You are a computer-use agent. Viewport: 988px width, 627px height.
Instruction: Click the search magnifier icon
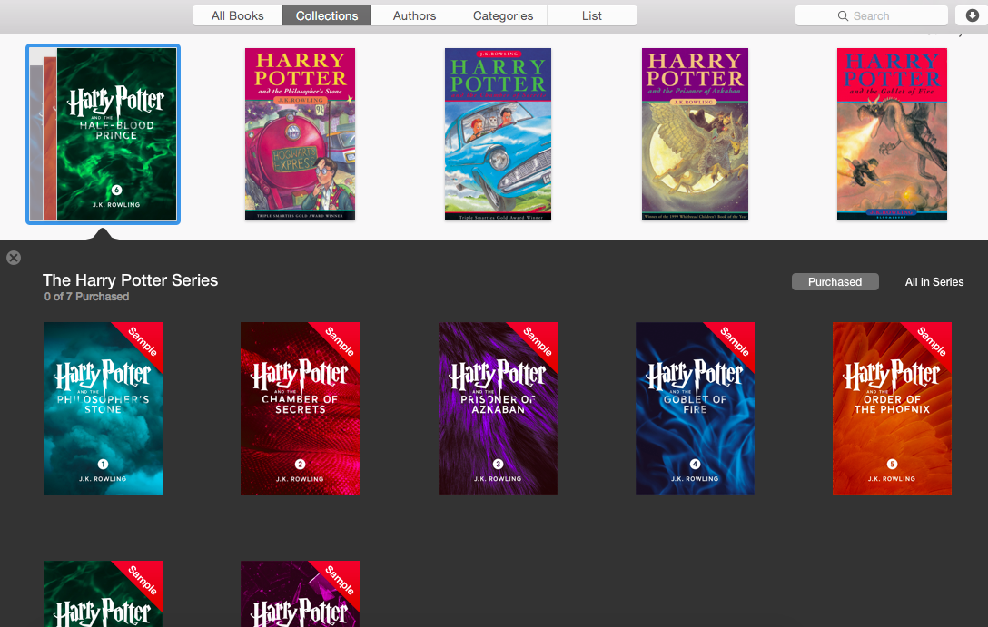[x=843, y=15]
